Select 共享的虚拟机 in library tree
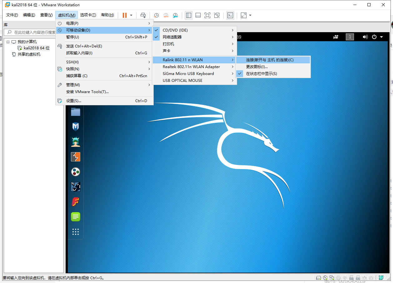 coord(29,54)
